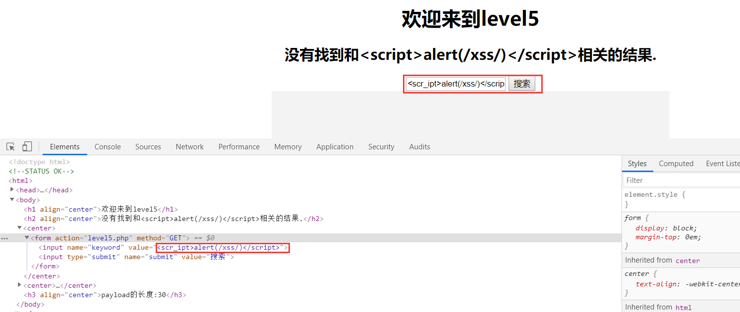The width and height of the screenshot is (740, 312).
Task: Select the <html> opening tag line
Action: tap(20, 180)
